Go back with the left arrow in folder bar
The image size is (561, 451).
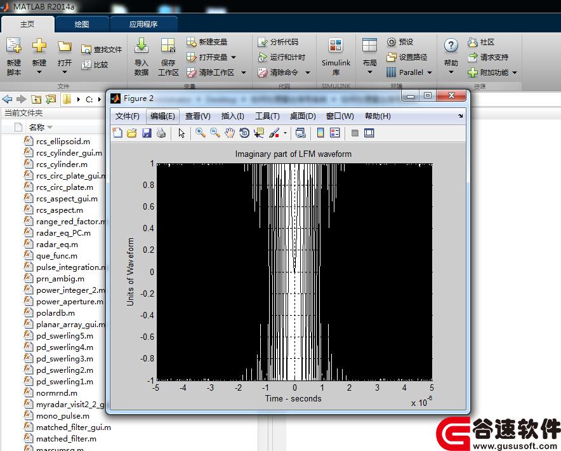click(x=7, y=99)
